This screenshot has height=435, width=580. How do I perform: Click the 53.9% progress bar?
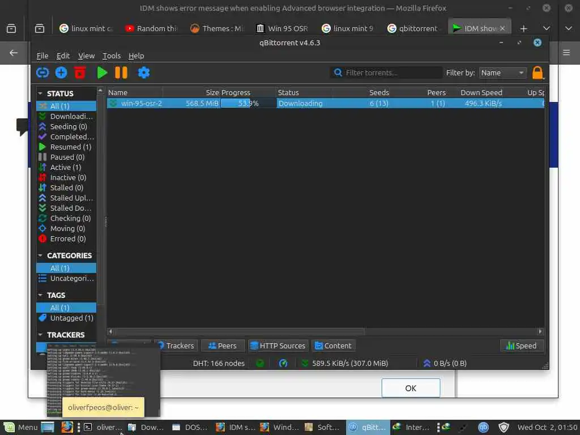click(x=248, y=103)
